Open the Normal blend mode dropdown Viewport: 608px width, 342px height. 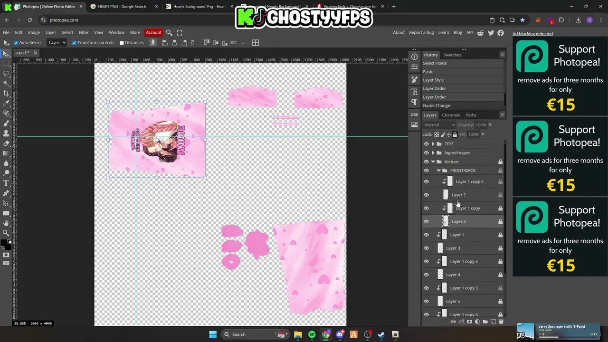(x=438, y=125)
